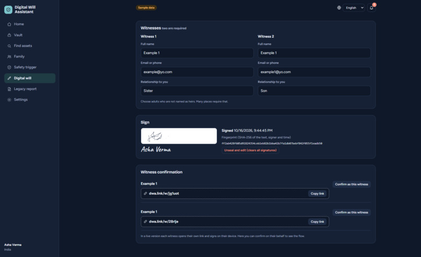Click the globe language icon
Viewport: 421px width, 257px height.
339,8
